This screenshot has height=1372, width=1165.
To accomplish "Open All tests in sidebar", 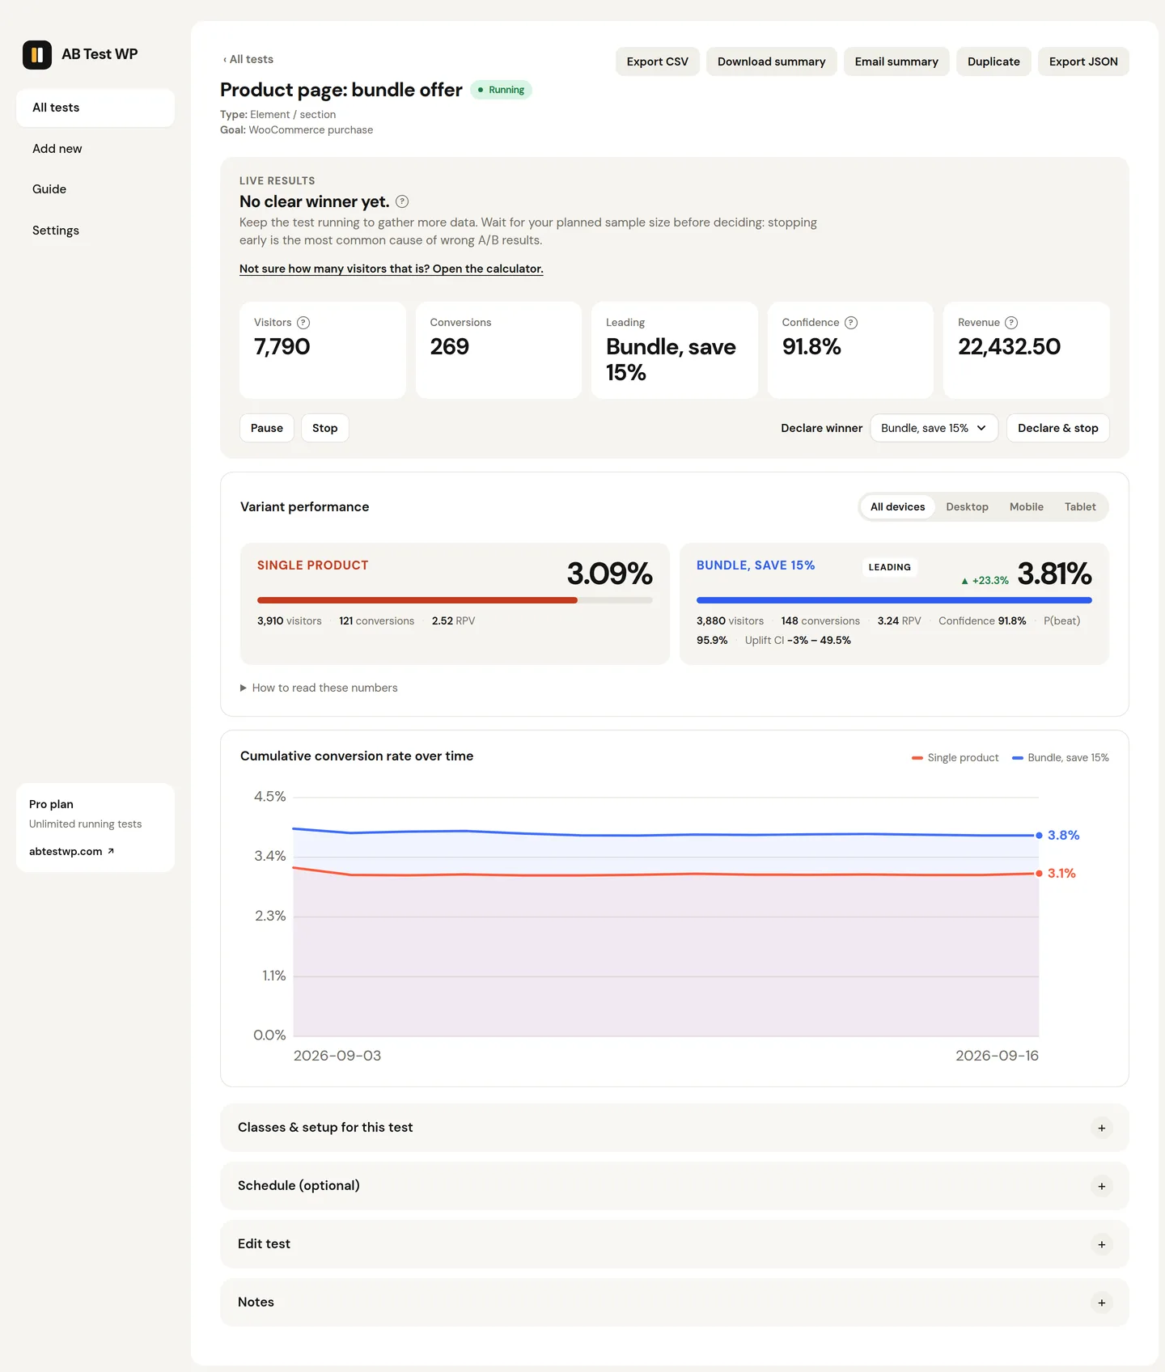I will 95,108.
